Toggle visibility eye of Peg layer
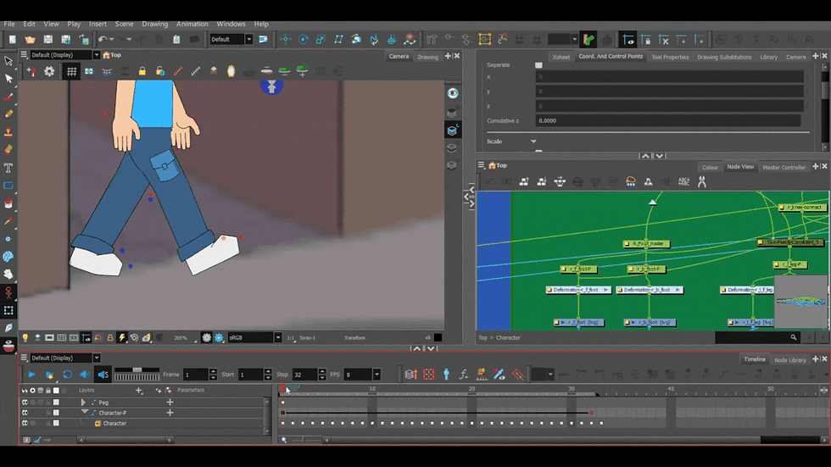Image resolution: width=831 pixels, height=467 pixels. [x=25, y=403]
